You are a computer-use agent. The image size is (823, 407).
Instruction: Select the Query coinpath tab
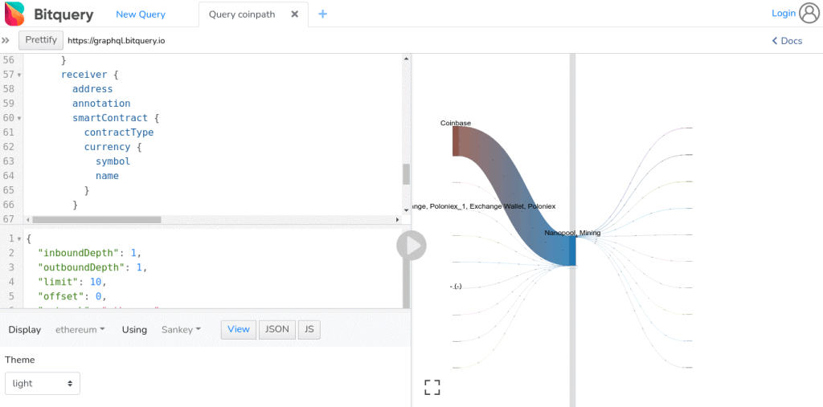pyautogui.click(x=242, y=14)
